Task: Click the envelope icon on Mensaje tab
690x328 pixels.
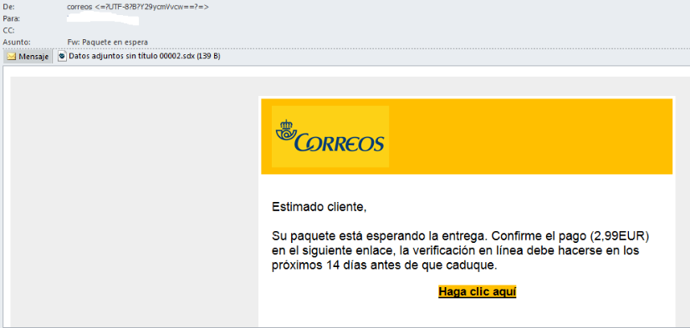Action: click(x=12, y=57)
